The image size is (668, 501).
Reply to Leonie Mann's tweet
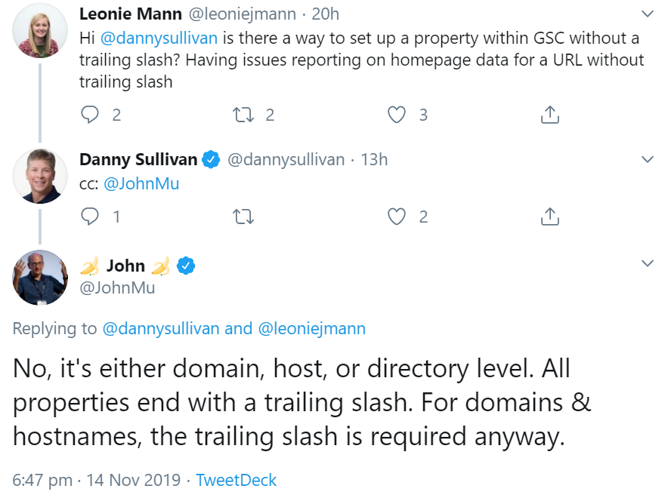90,115
